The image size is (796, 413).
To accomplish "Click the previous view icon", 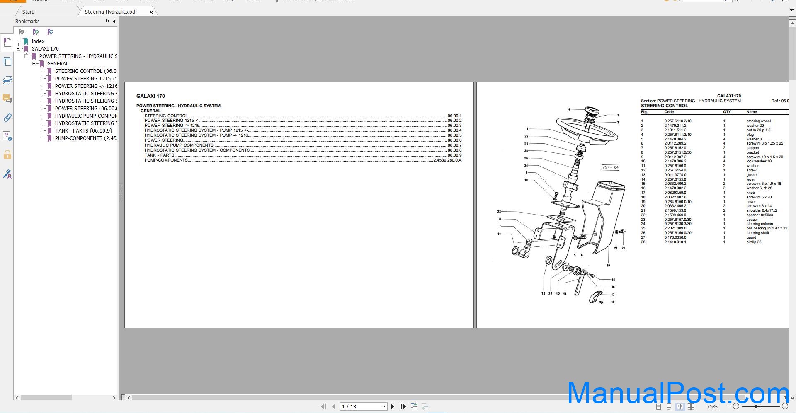I will 414,407.
